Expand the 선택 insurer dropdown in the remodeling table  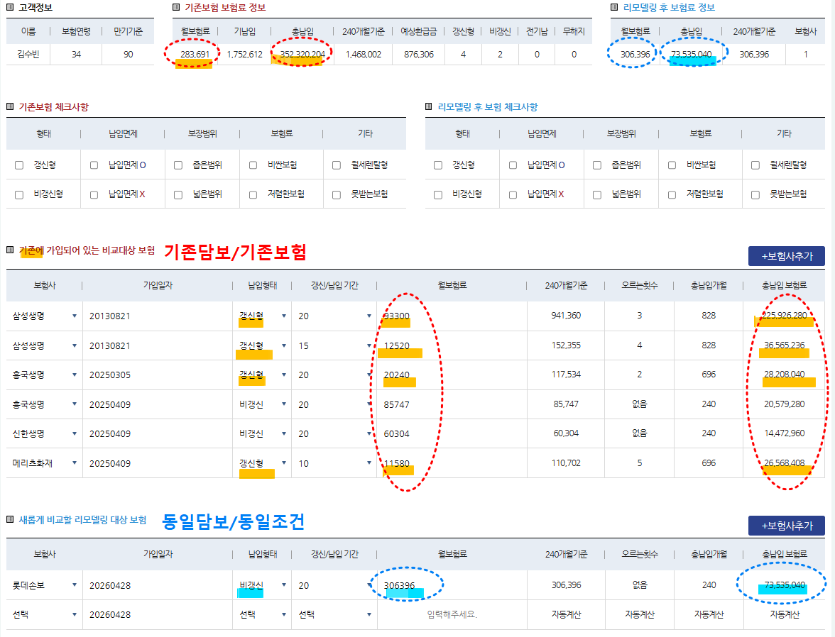pyautogui.click(x=44, y=613)
